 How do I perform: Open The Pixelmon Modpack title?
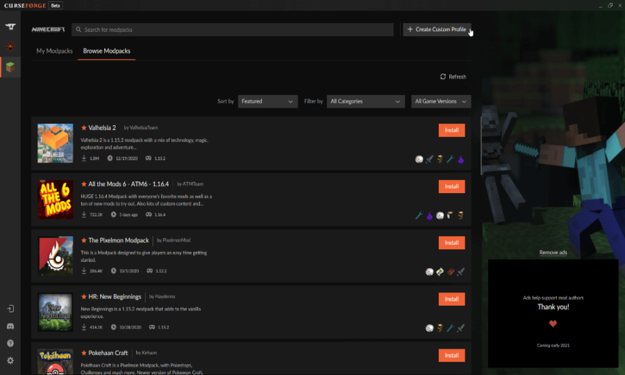pyautogui.click(x=118, y=240)
